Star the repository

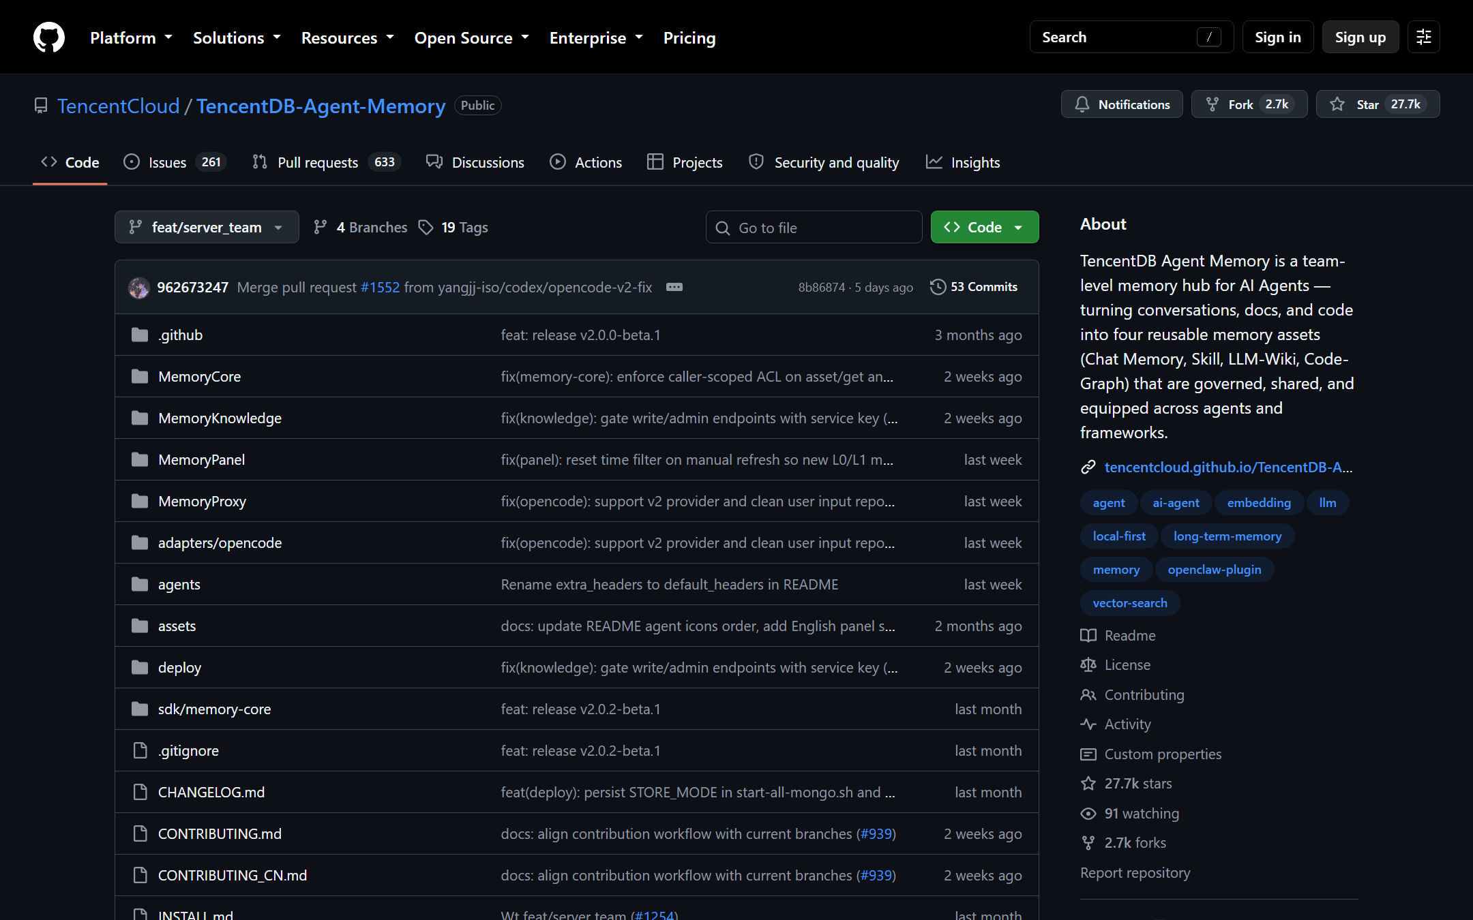tap(1378, 104)
